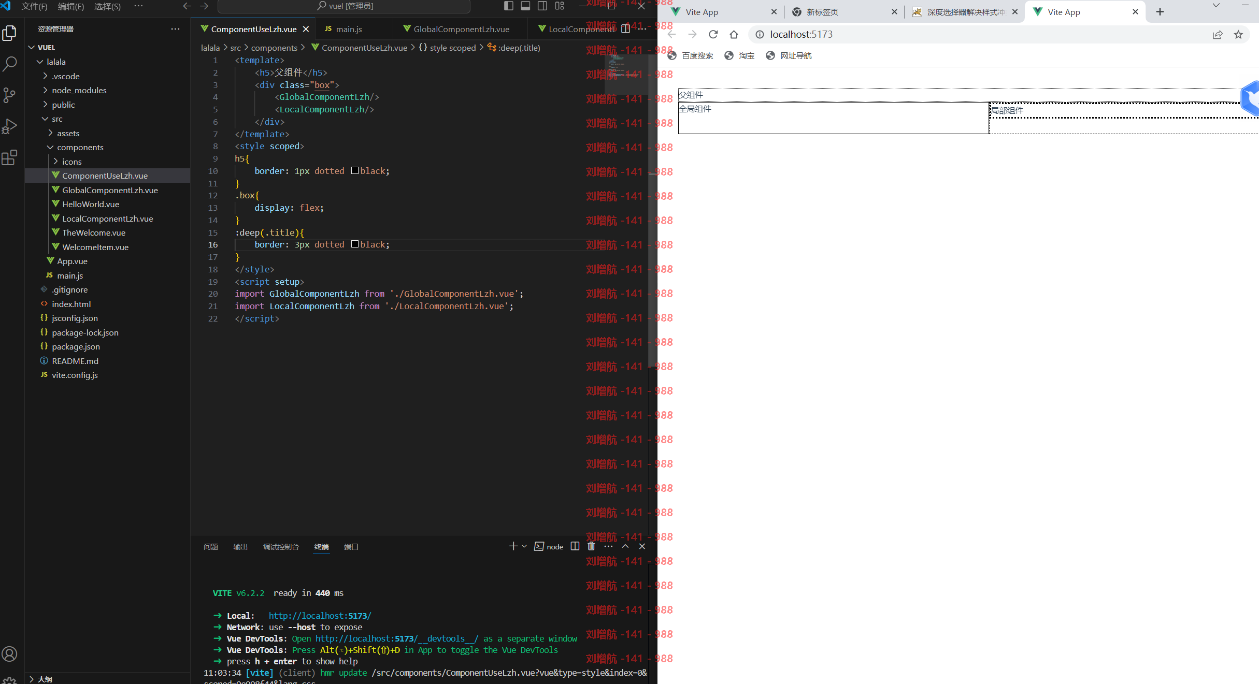Share this page from address bar
Viewport: 1259px width, 684px height.
[1218, 35]
